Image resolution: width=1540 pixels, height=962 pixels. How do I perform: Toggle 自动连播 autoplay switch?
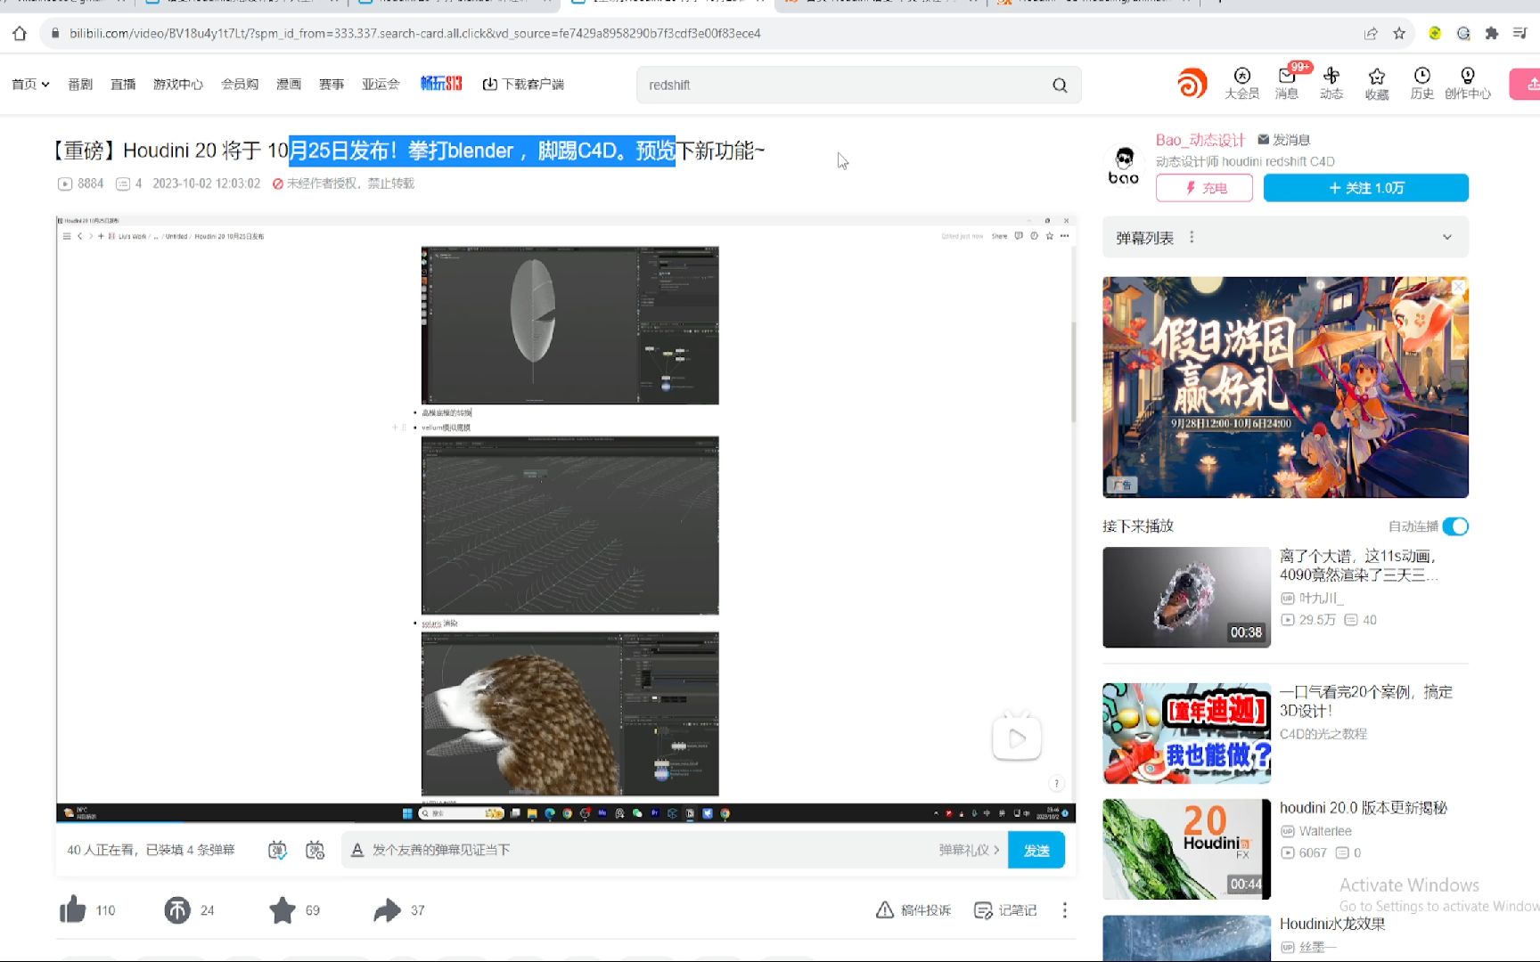(1454, 526)
